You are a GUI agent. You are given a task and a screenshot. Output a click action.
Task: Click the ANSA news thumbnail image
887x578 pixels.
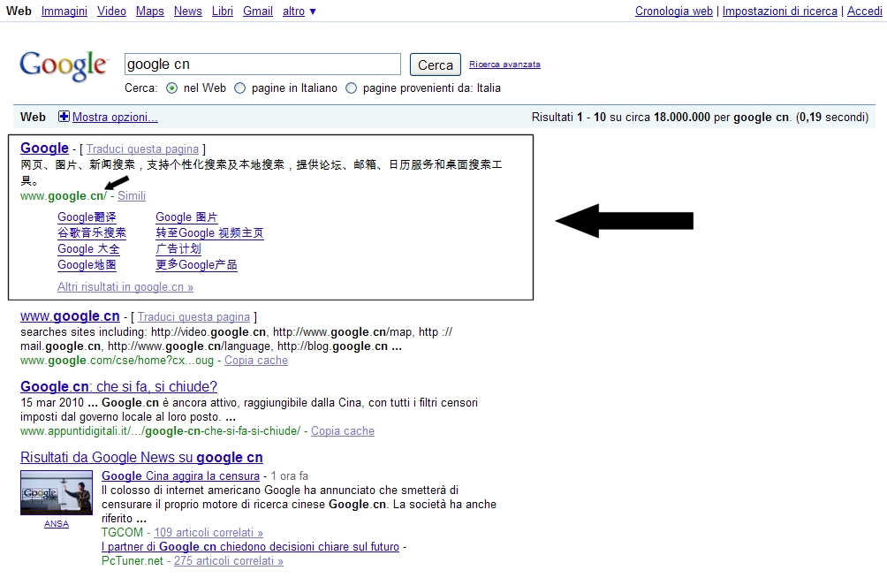coord(57,492)
